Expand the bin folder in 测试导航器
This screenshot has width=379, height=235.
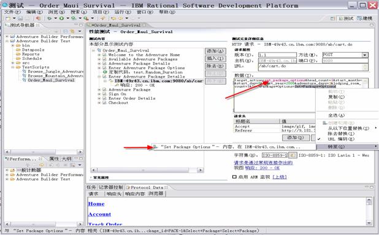pyautogui.click(x=12, y=45)
